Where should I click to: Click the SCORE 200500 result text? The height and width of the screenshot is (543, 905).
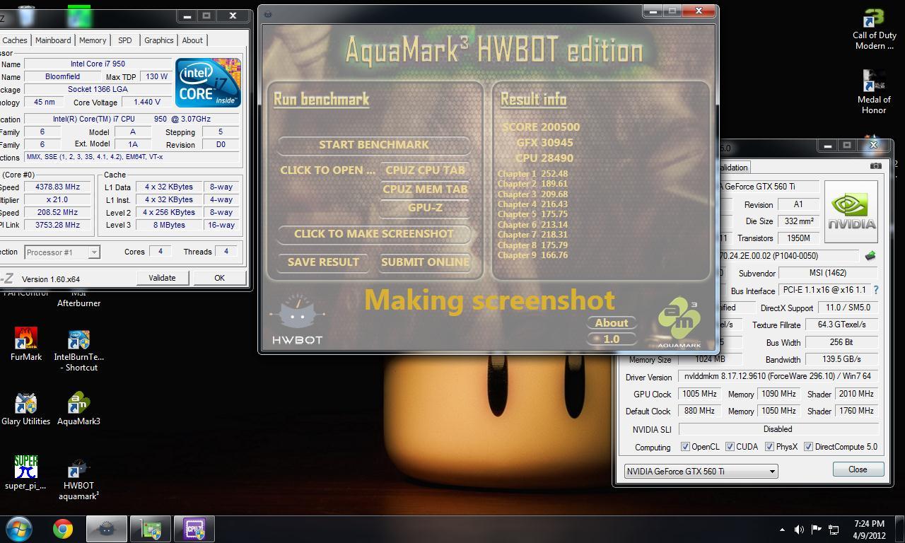[x=541, y=127]
